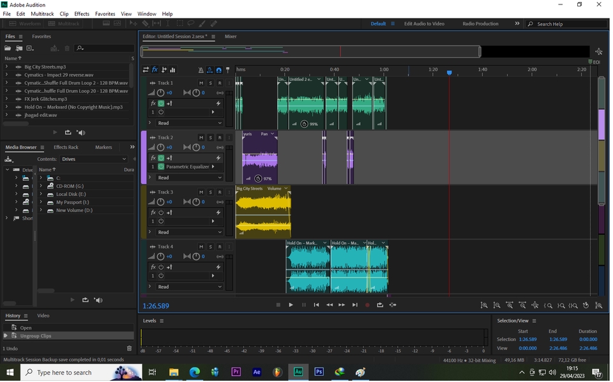Open the Multitrack menu
The height and width of the screenshot is (382, 613).
coord(42,13)
